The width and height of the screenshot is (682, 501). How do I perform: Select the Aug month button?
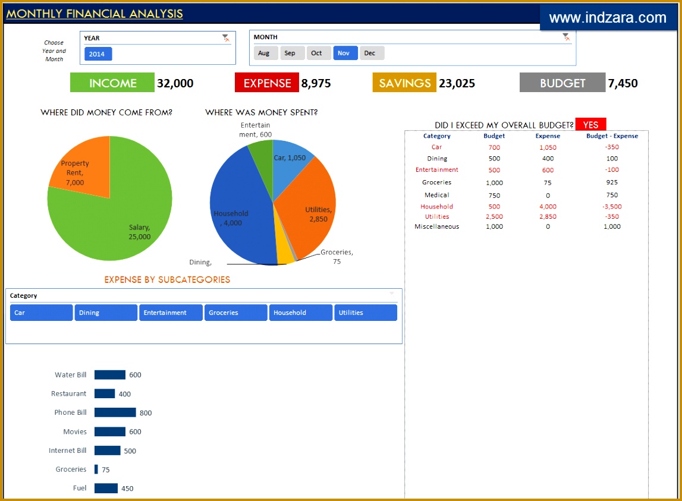pyautogui.click(x=265, y=53)
